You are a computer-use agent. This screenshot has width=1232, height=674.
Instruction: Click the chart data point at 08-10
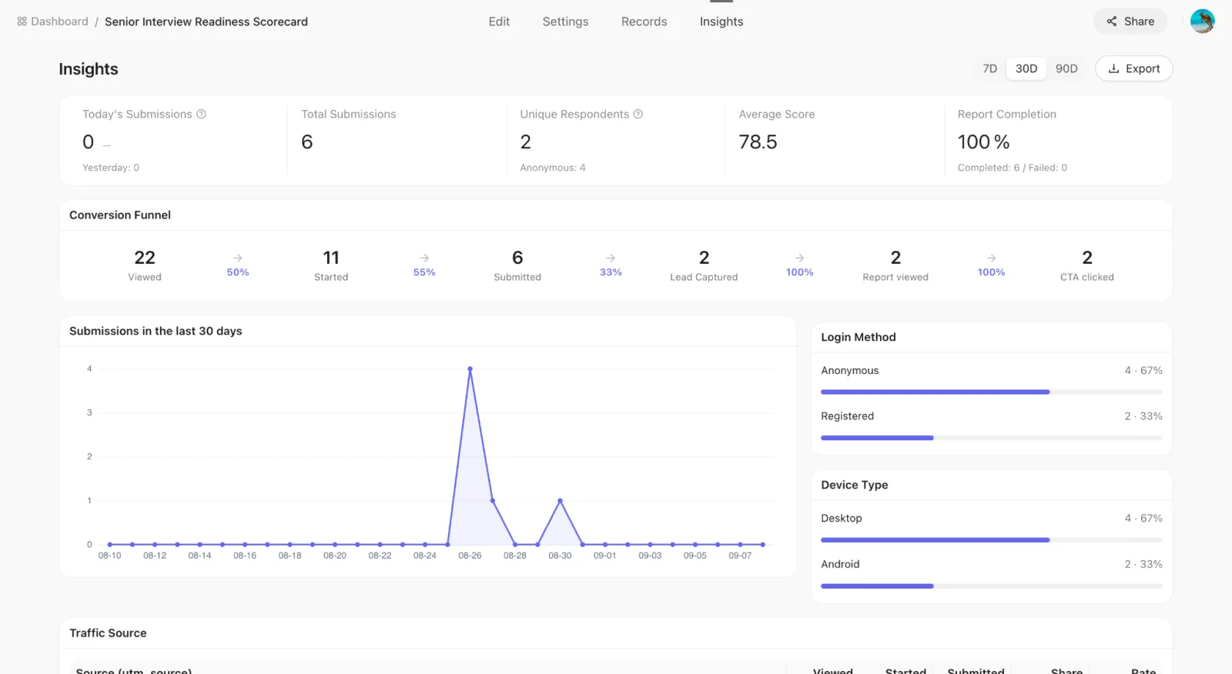(x=109, y=545)
